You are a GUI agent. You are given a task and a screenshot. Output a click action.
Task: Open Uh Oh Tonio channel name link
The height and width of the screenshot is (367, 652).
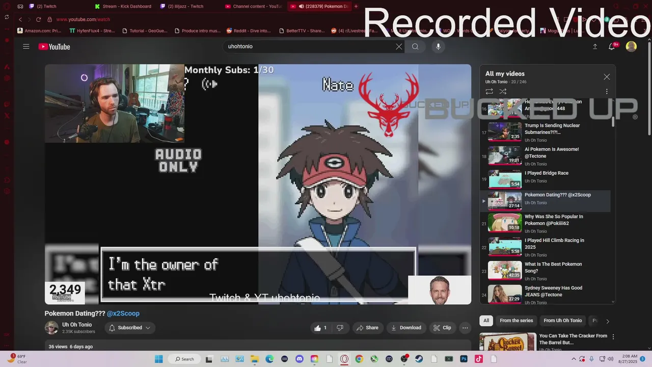pos(77,325)
